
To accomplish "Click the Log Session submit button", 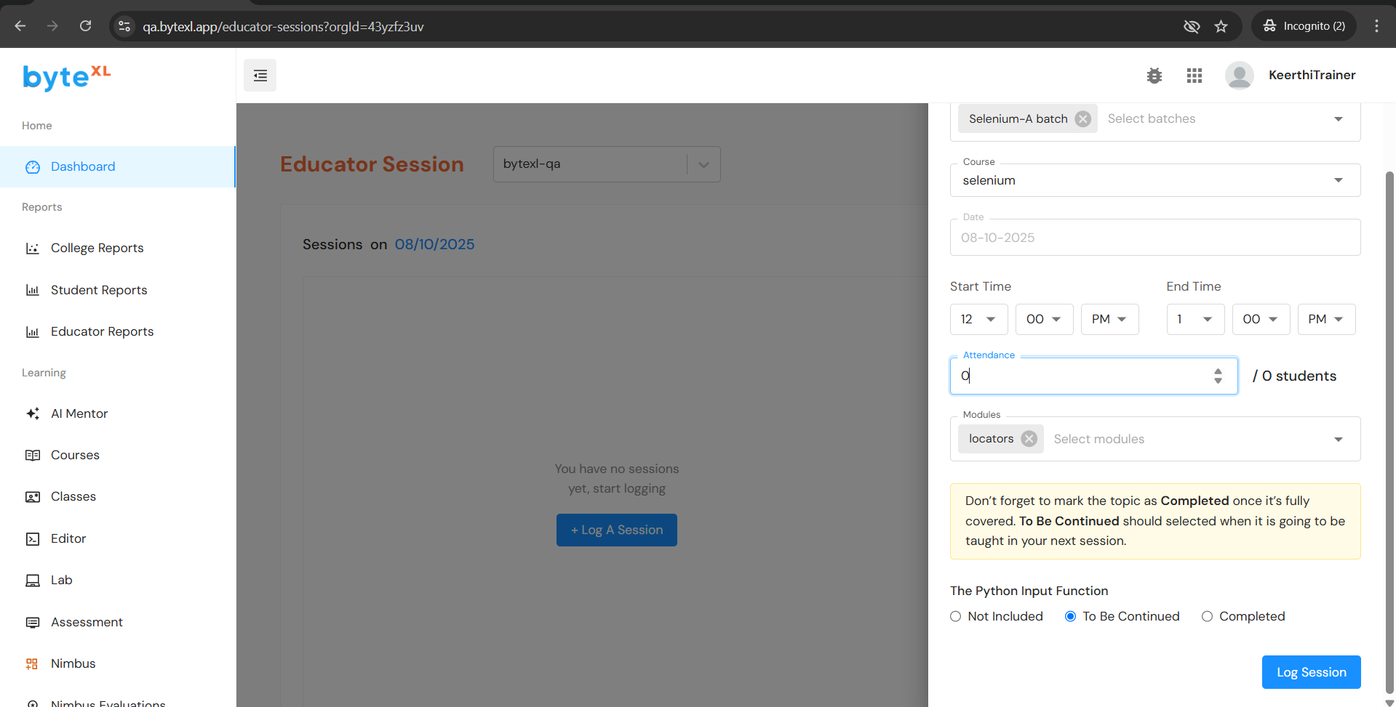I will [1311, 672].
